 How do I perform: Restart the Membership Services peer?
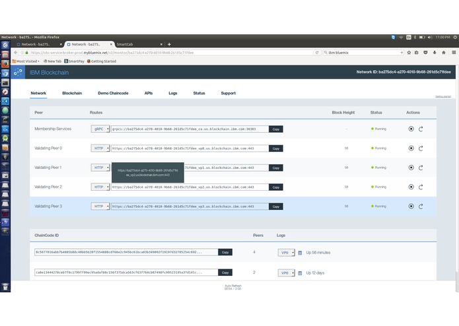tap(421, 129)
